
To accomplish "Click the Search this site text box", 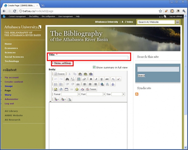I will [x=158, y=69].
